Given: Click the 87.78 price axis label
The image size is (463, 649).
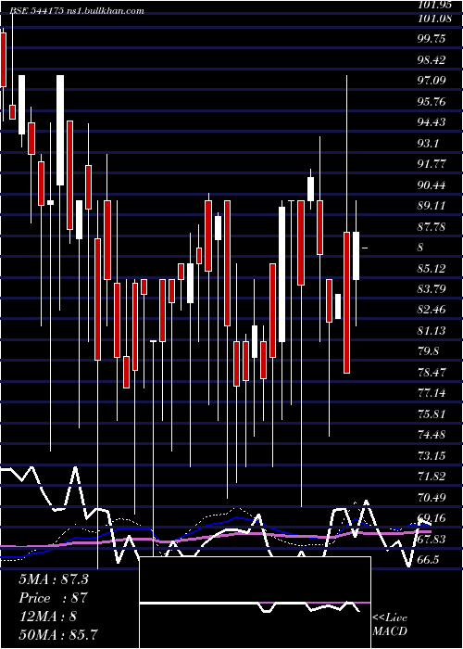Looking at the screenshot, I should 432,227.
